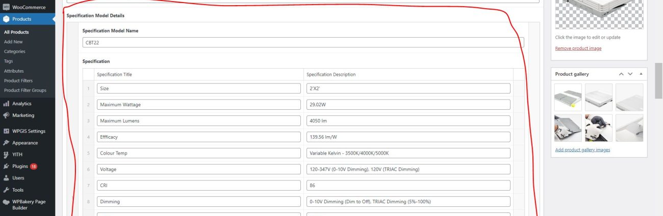Click Remove product image link

[578, 48]
